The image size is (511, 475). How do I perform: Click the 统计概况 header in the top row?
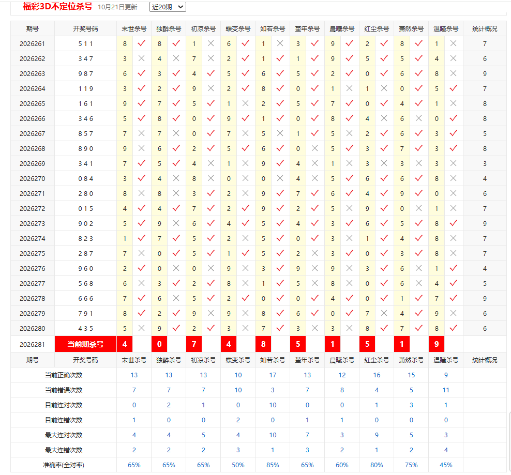[485, 28]
